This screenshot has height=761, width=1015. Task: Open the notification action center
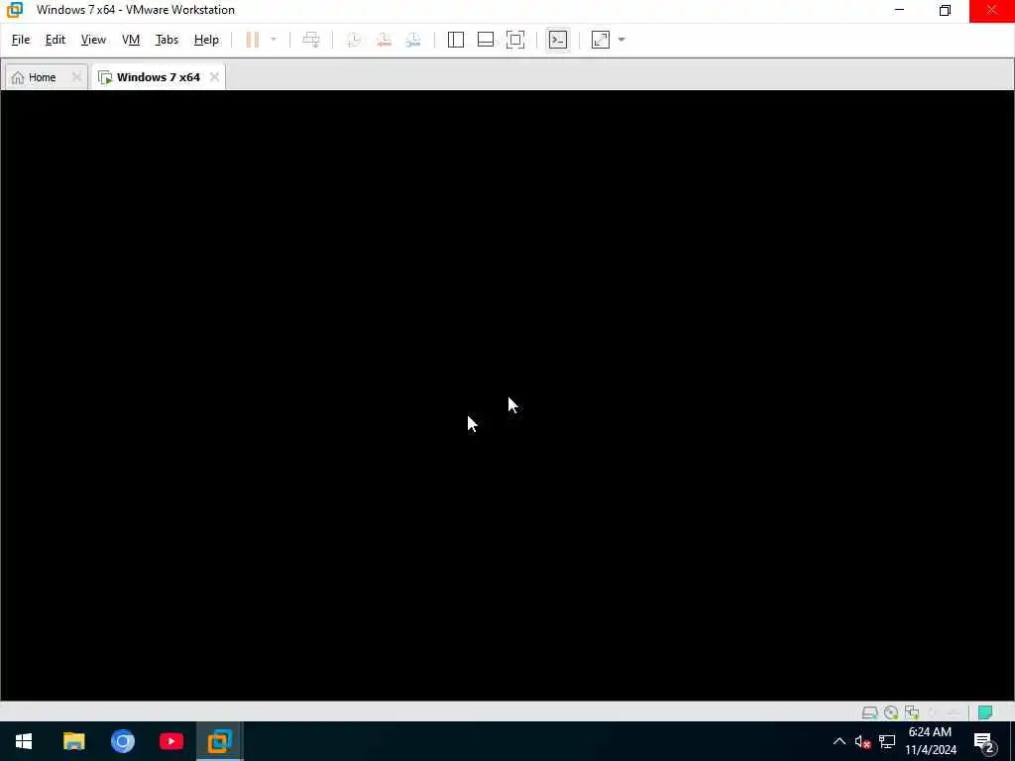coord(983,741)
